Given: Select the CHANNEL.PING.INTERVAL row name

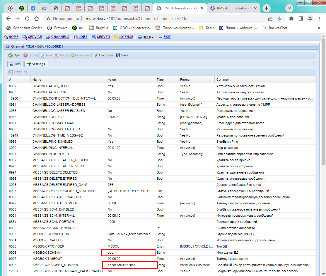Looking at the screenshot, I should point(53,148).
